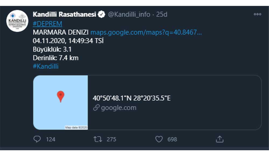Open the 25d timestamp link
Viewport: 269px width, 161px height.
coord(162,14)
